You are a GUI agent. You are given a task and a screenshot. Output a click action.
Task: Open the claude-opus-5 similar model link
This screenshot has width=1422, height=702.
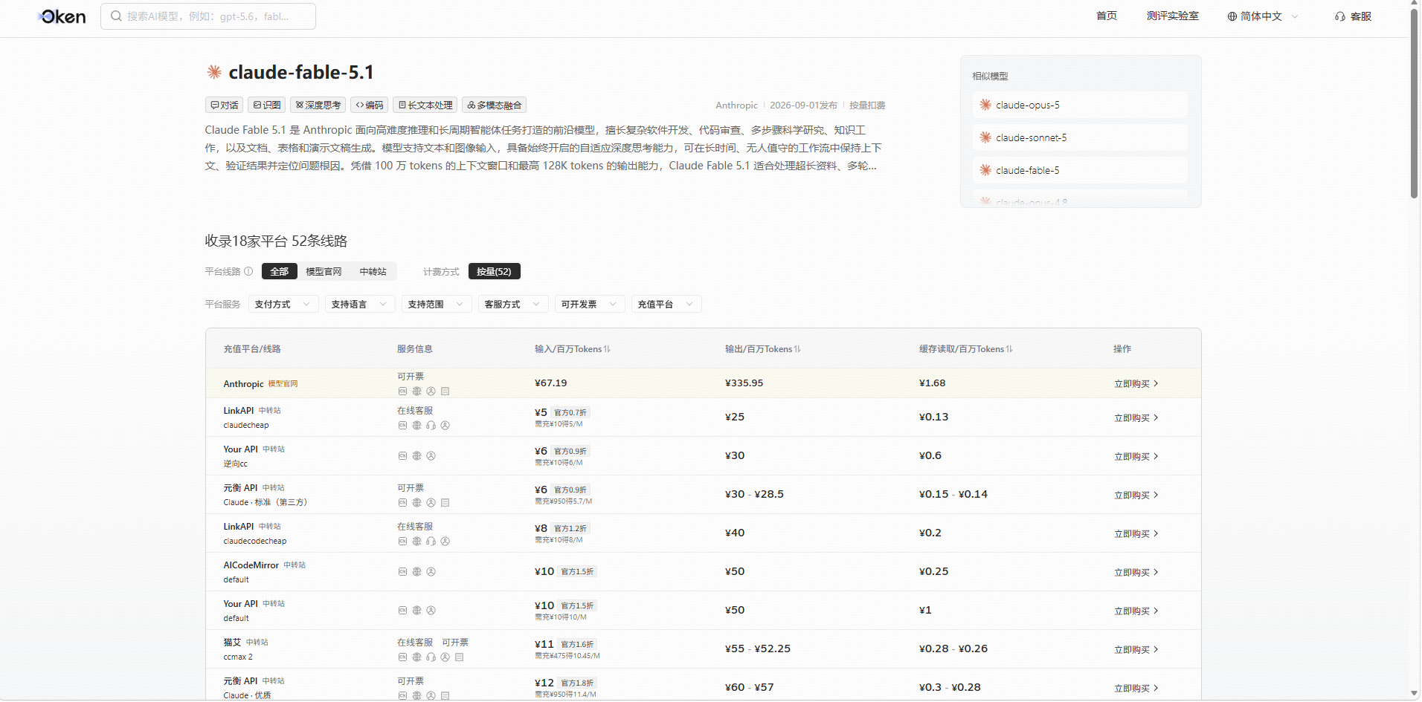pos(1080,105)
